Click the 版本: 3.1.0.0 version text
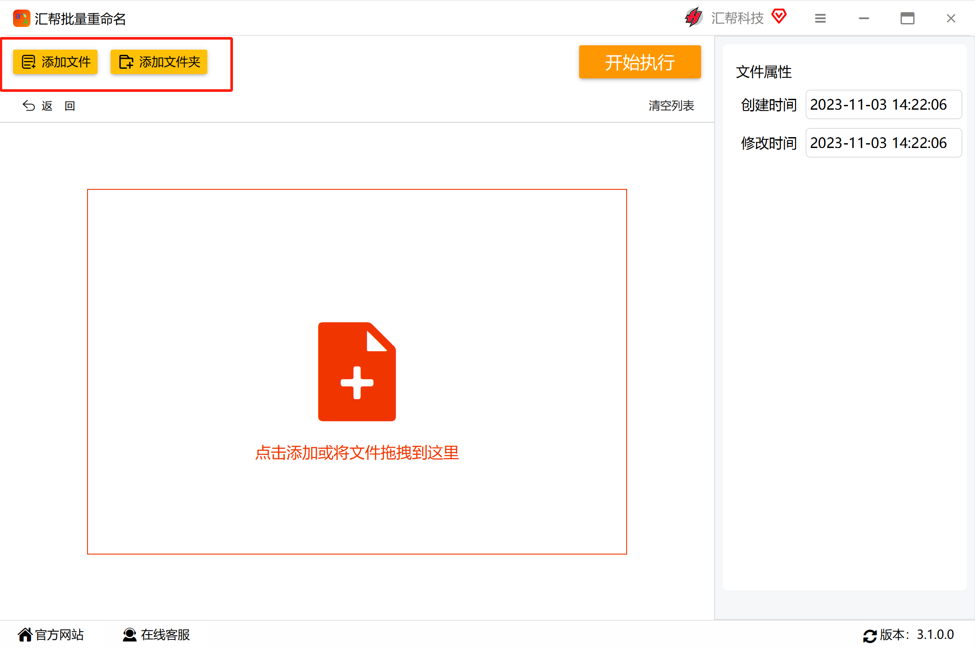The width and height of the screenshot is (975, 649). click(917, 635)
